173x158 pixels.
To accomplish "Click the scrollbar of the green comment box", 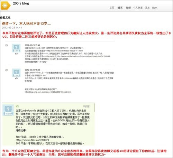I will [x=94, y=108].
